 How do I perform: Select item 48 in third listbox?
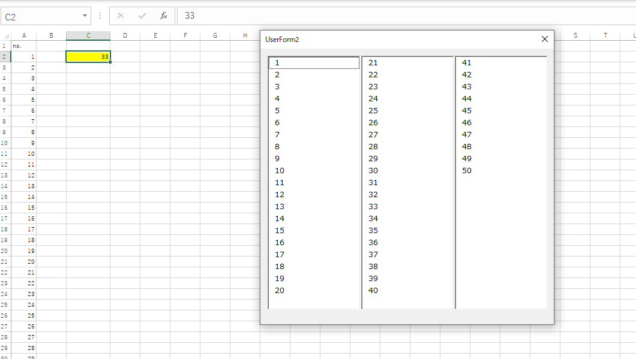502,147
